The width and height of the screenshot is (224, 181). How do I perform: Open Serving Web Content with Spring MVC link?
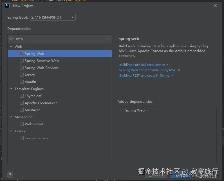(148, 70)
